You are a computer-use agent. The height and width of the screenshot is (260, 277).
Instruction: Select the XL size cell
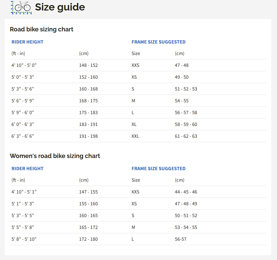[x=134, y=124]
